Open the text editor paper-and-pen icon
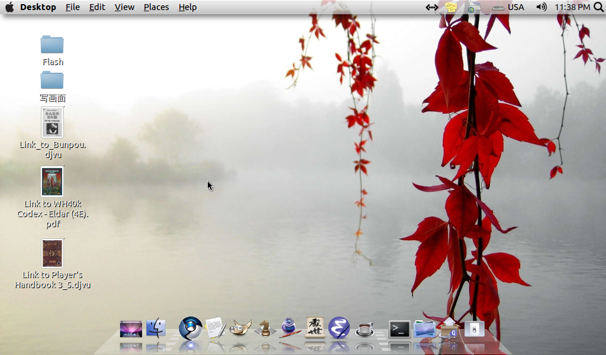Viewport: 606px width, 355px height. [x=215, y=327]
